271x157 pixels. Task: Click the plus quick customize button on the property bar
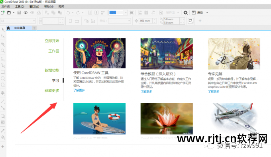coord(200,21)
